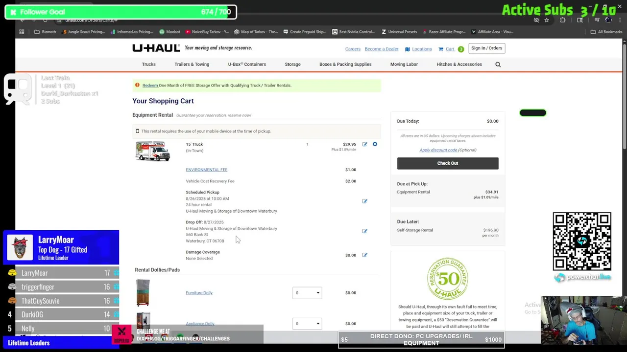This screenshot has height=352, width=627.
Task: Click the Check Out button
Action: click(448, 163)
